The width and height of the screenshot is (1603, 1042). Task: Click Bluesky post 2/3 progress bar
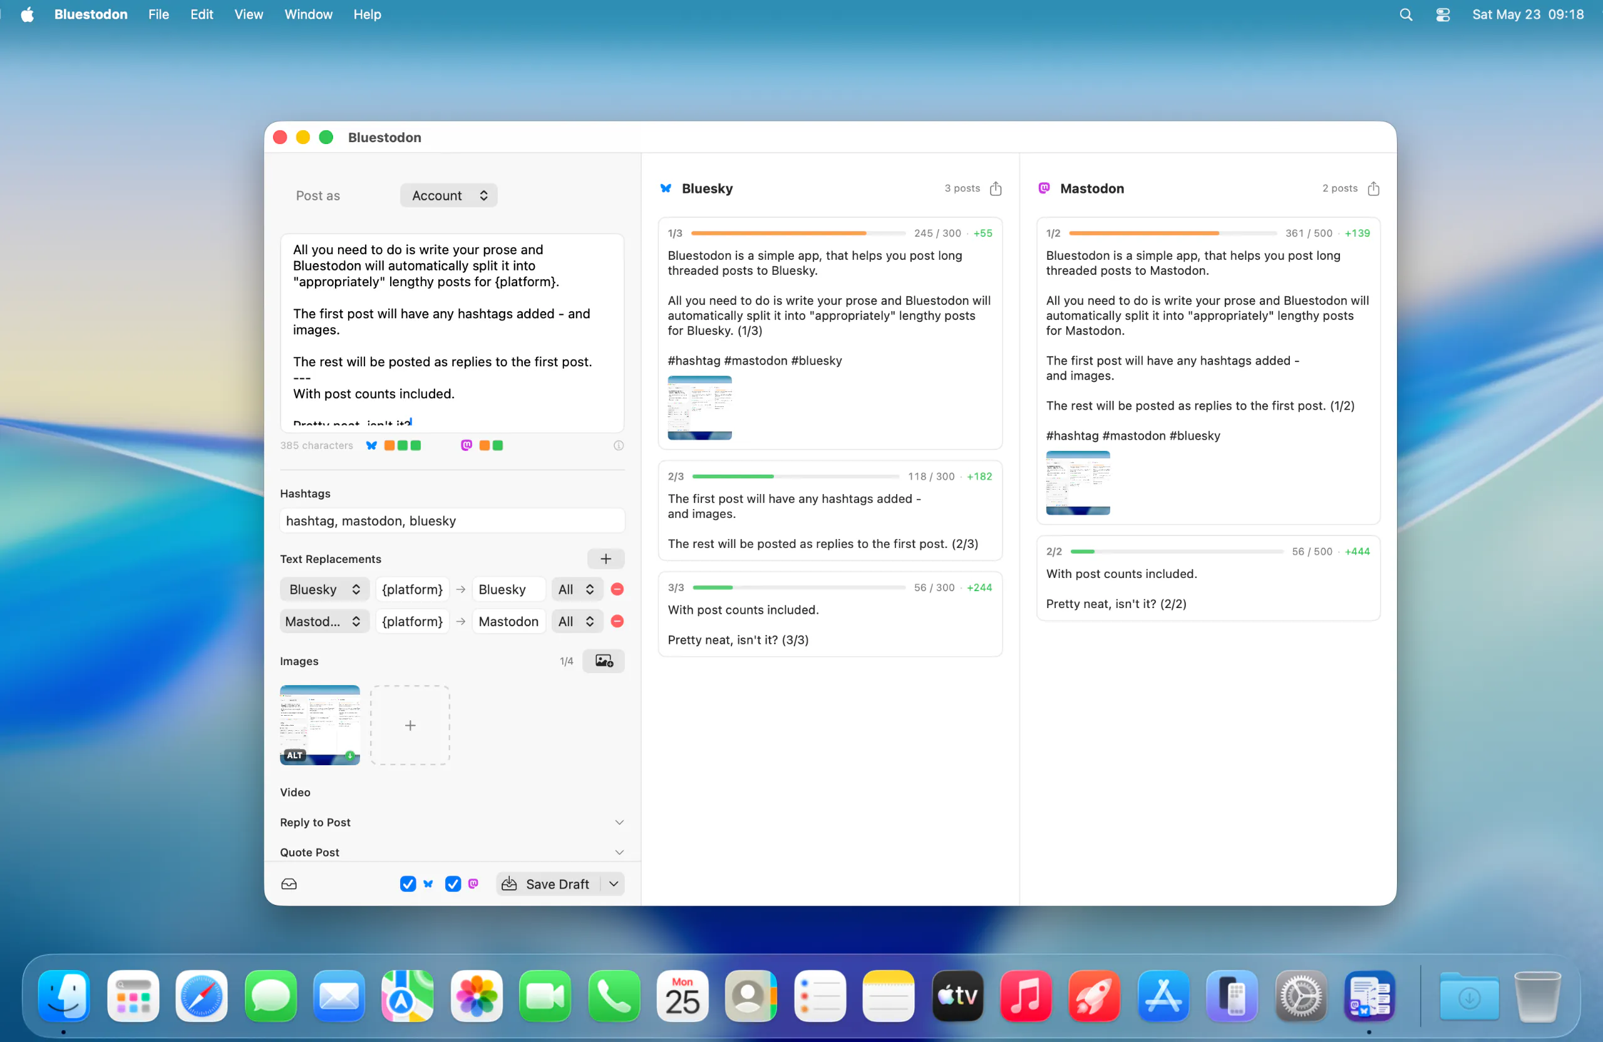tap(795, 476)
